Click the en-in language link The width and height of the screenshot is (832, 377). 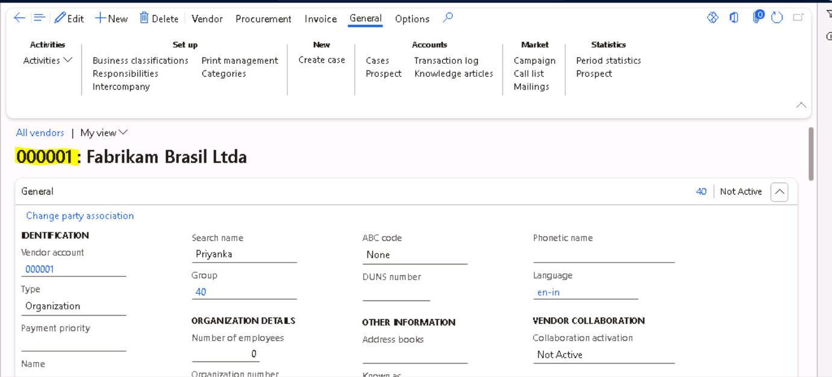[548, 292]
